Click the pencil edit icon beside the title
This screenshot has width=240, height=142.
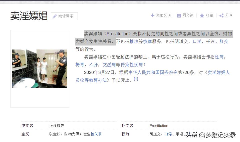click(55, 16)
